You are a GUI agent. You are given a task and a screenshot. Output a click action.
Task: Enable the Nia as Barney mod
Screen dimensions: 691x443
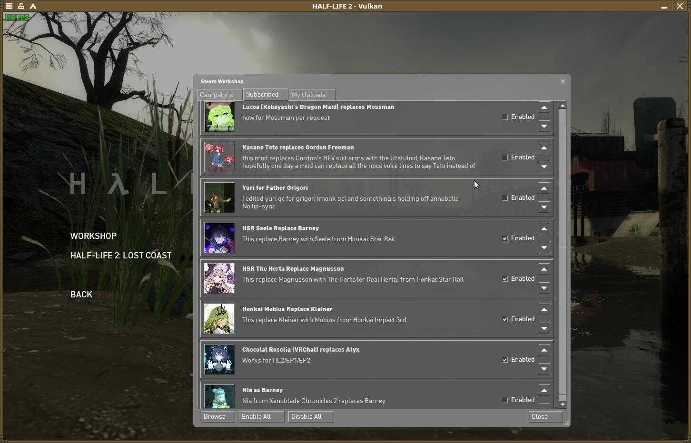505,400
